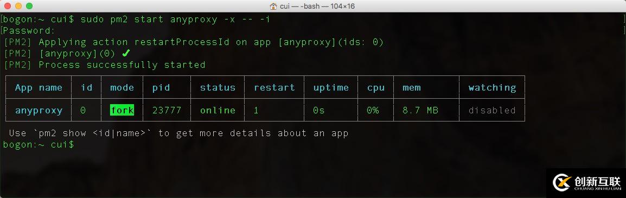Click the window title 'cui — -bash — 104×16'

click(x=317, y=7)
